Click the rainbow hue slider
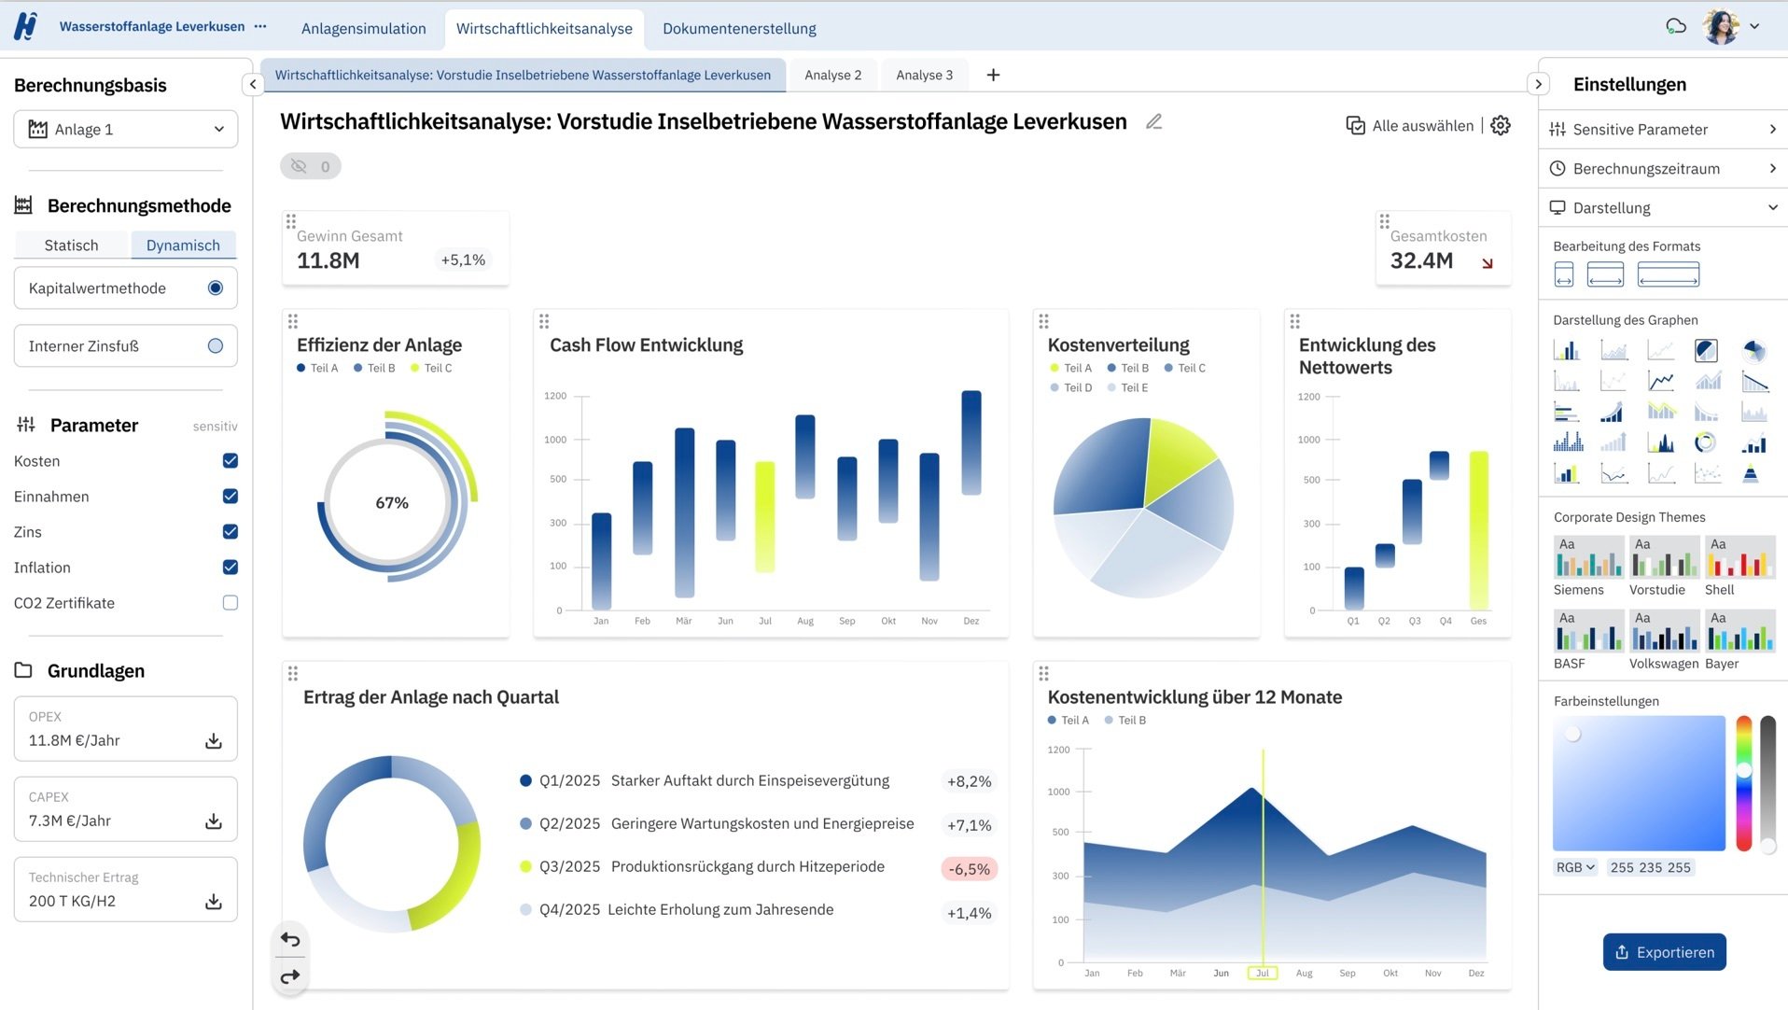The width and height of the screenshot is (1788, 1010). (x=1743, y=782)
